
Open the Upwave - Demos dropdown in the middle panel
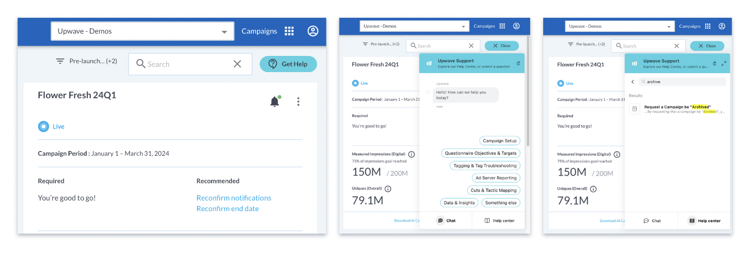[415, 26]
